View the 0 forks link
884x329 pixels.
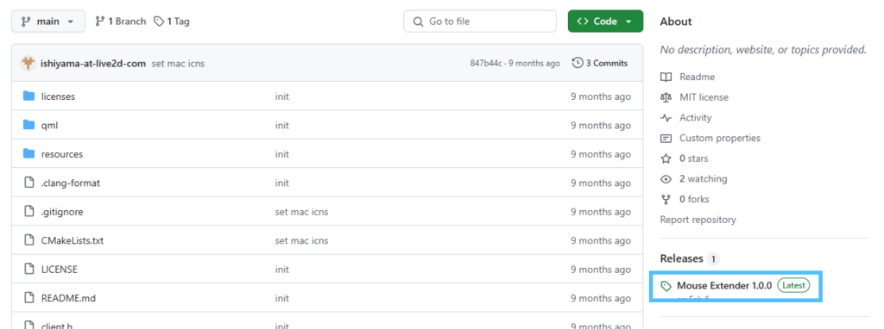694,199
